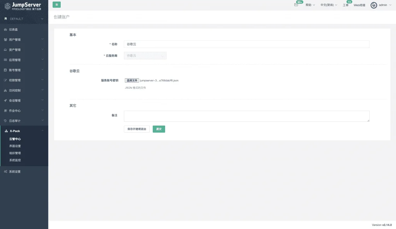396x229 pixels.
Task: Click the 保存并继续添加 button
Action: click(137, 129)
